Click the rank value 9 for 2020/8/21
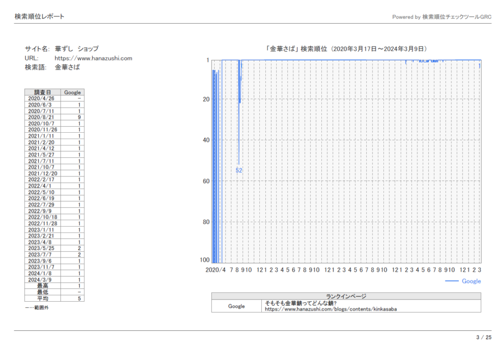This screenshot has width=504, height=346. 79,117
